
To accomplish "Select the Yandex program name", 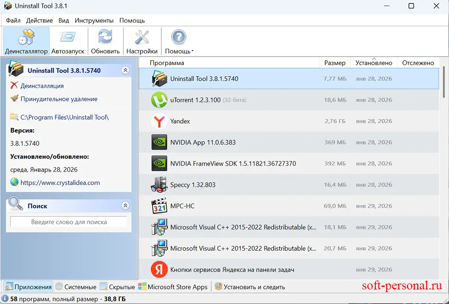I will 180,121.
